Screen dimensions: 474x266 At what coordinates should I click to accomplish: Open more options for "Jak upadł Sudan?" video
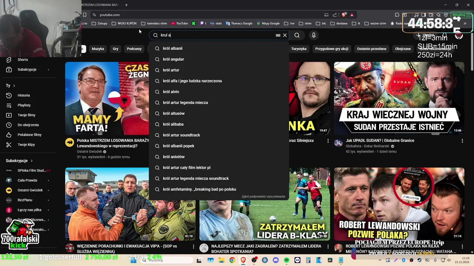[462, 141]
